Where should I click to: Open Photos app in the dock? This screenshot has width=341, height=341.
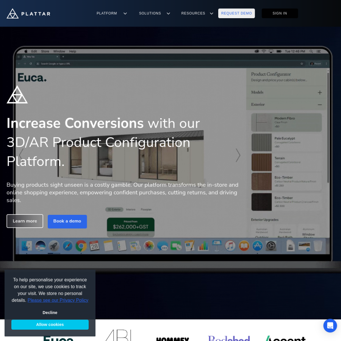tap(149, 246)
